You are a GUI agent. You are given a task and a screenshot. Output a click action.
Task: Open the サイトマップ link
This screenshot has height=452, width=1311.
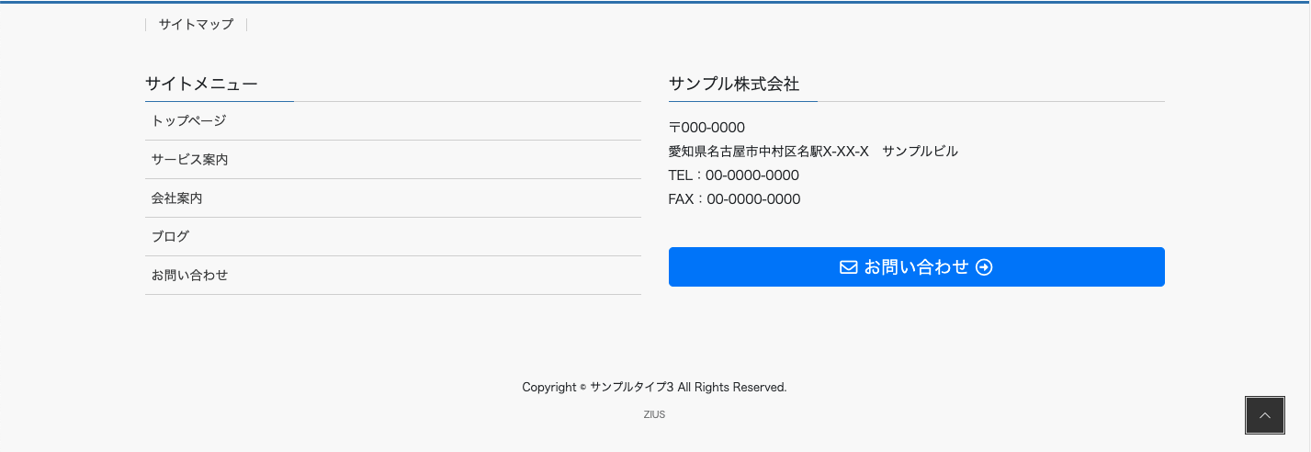pos(196,25)
